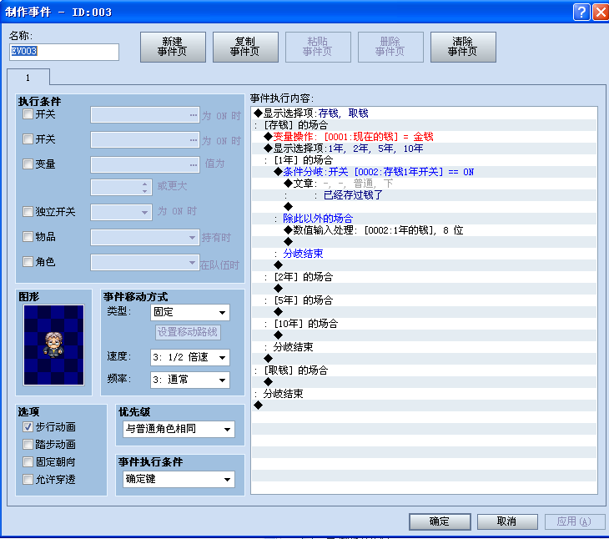Viewport: 609px width, 539px height.
Task: Select the empty diamond line under [取钱]
Action: point(424,382)
